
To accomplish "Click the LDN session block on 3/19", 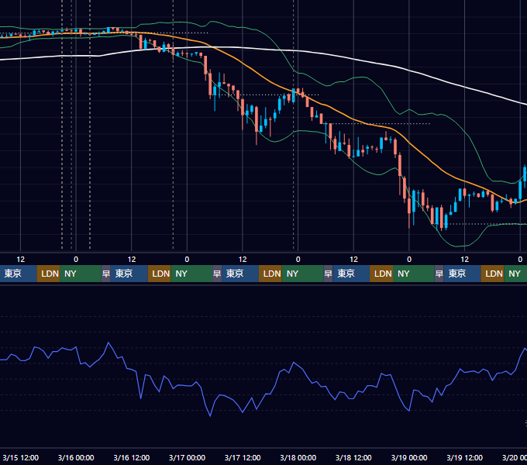I will pyautogui.click(x=492, y=274).
